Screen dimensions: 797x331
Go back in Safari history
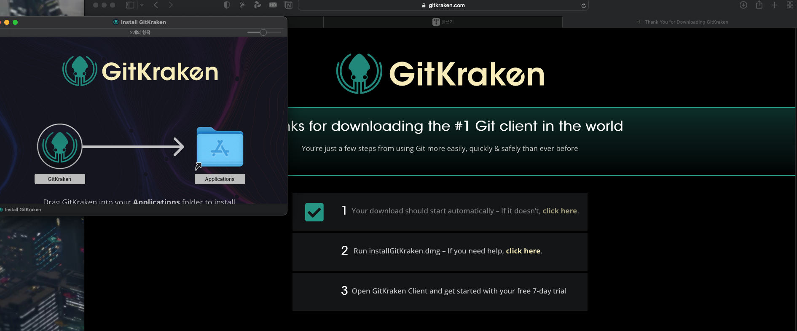156,5
